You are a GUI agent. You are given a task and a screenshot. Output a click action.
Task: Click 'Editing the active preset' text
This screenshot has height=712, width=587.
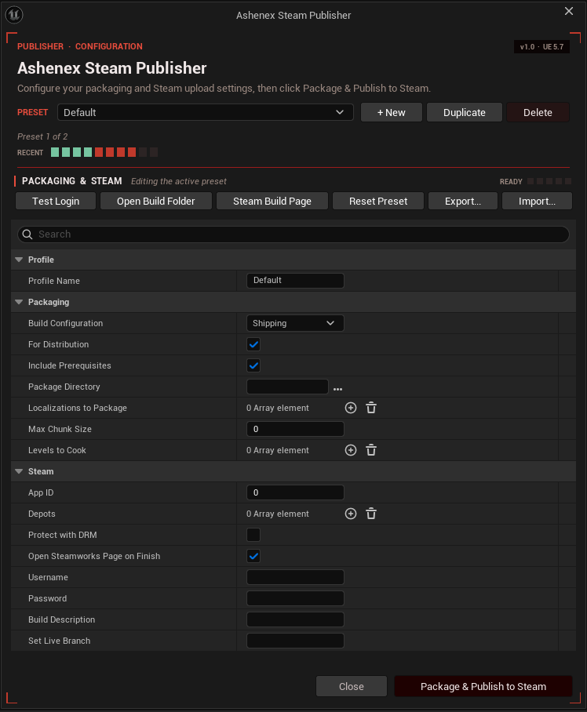(179, 181)
